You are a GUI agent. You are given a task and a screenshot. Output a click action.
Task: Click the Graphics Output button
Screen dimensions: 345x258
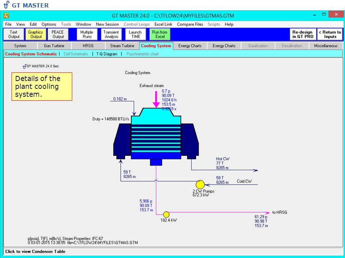click(36, 34)
